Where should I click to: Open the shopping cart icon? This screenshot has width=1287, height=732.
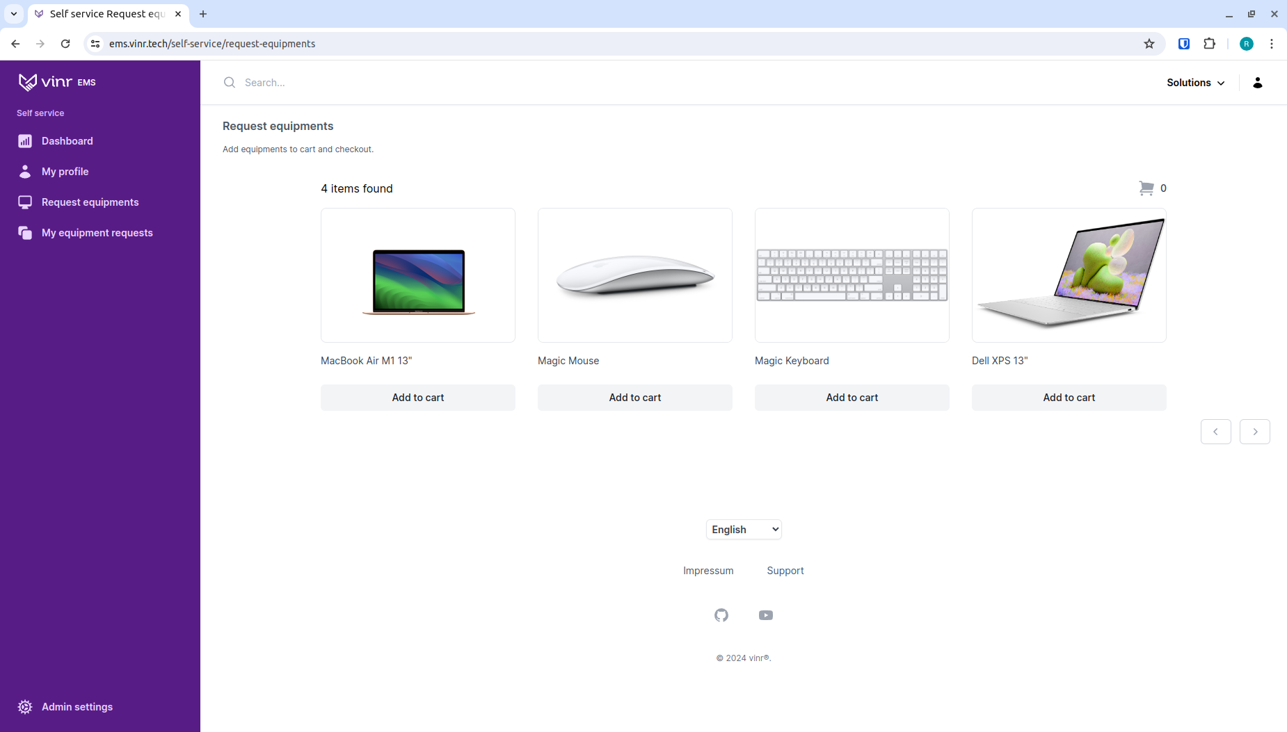click(1146, 188)
